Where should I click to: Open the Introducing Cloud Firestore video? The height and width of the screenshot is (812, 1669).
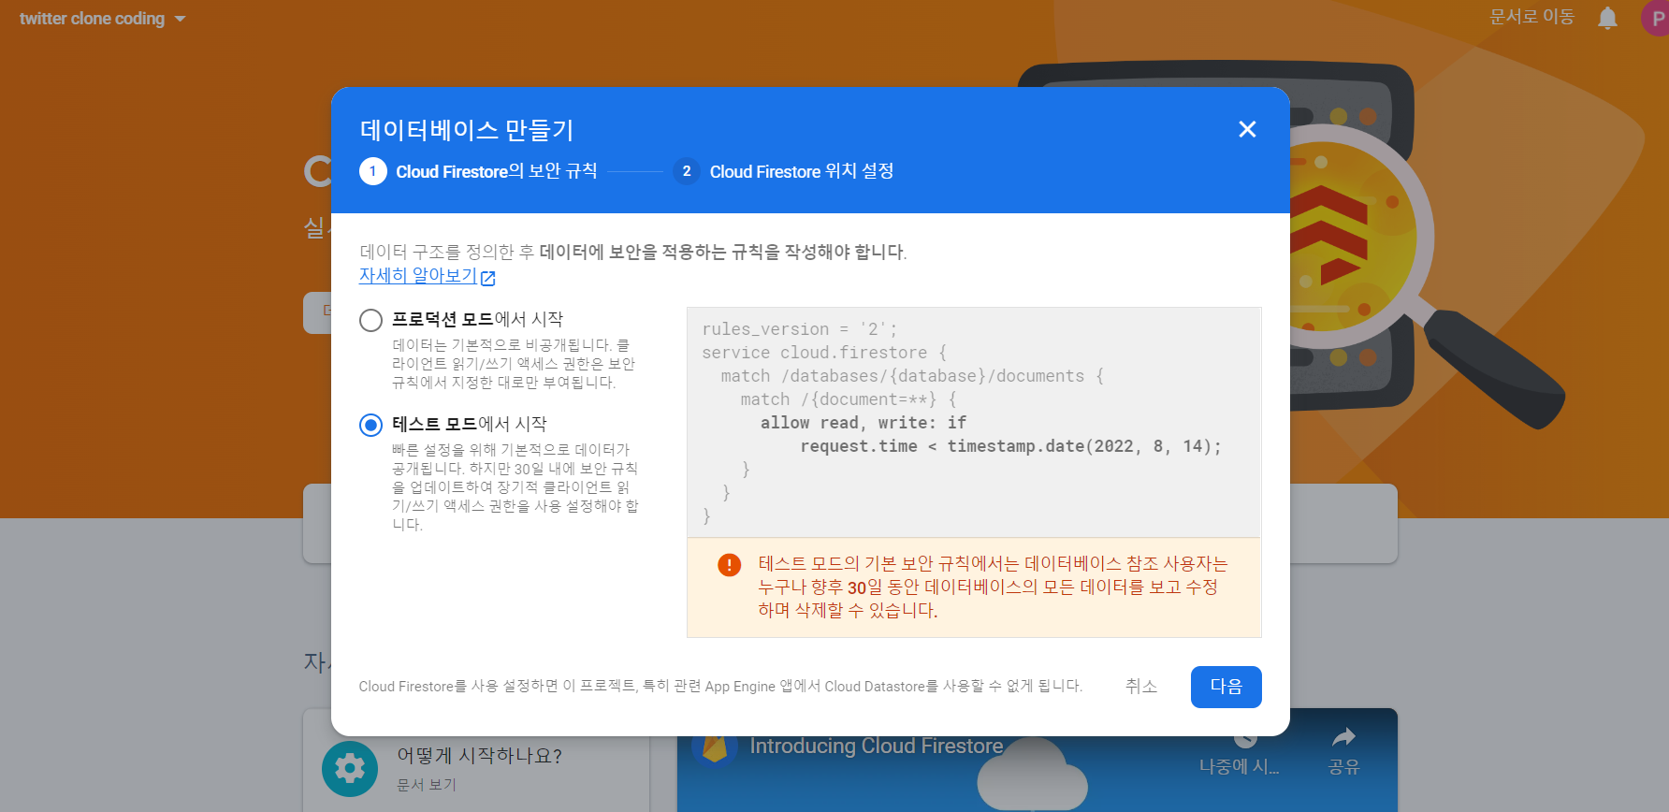point(877,747)
